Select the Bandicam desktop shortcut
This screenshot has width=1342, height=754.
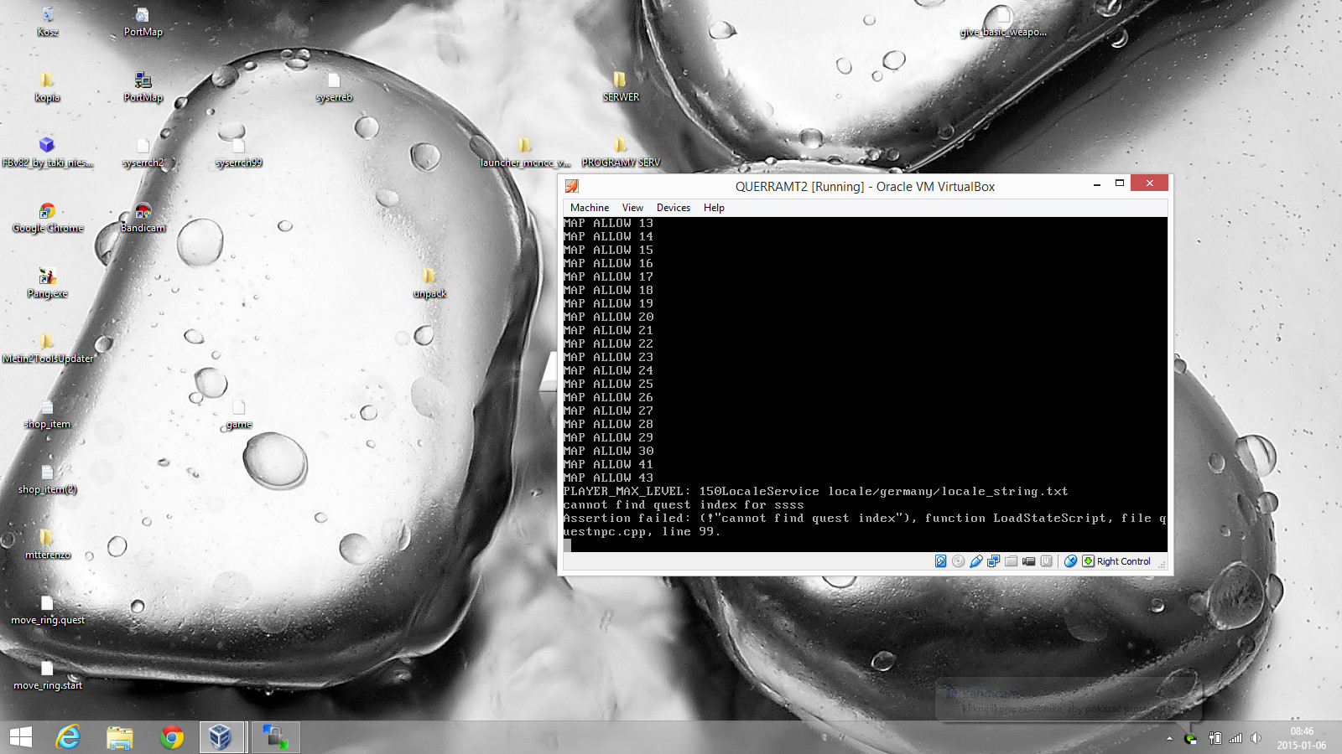143,218
